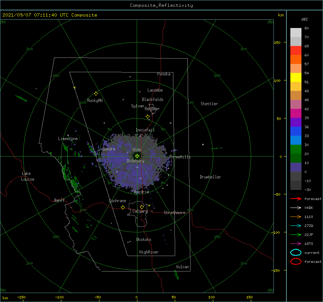Click the white 04DK arrow icon

296,208
